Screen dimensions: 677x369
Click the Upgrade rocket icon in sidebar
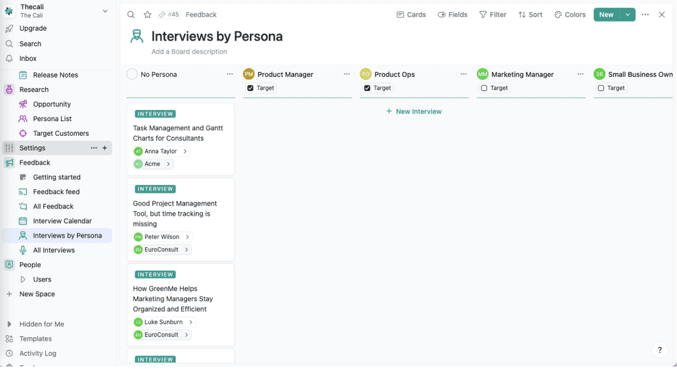point(8,28)
